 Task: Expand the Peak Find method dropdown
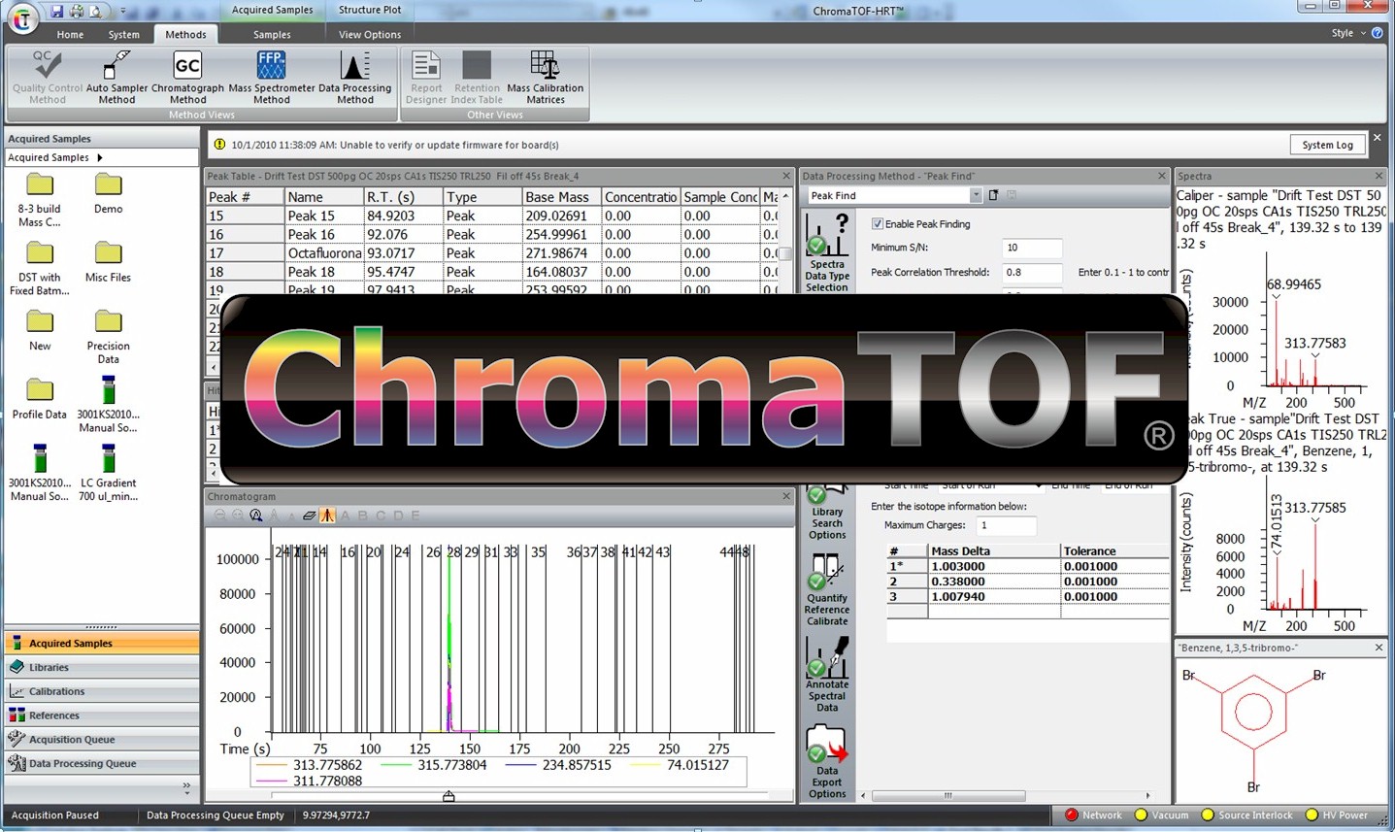coord(975,196)
